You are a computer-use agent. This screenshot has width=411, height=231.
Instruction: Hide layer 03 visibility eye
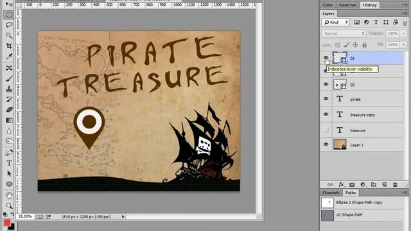326,84
